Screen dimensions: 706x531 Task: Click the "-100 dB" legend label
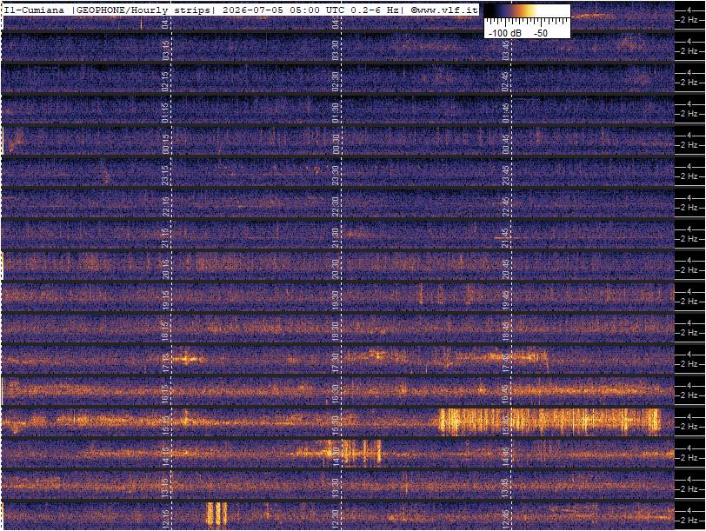tap(505, 33)
